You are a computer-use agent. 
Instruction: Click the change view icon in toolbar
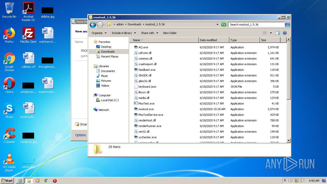(265, 33)
